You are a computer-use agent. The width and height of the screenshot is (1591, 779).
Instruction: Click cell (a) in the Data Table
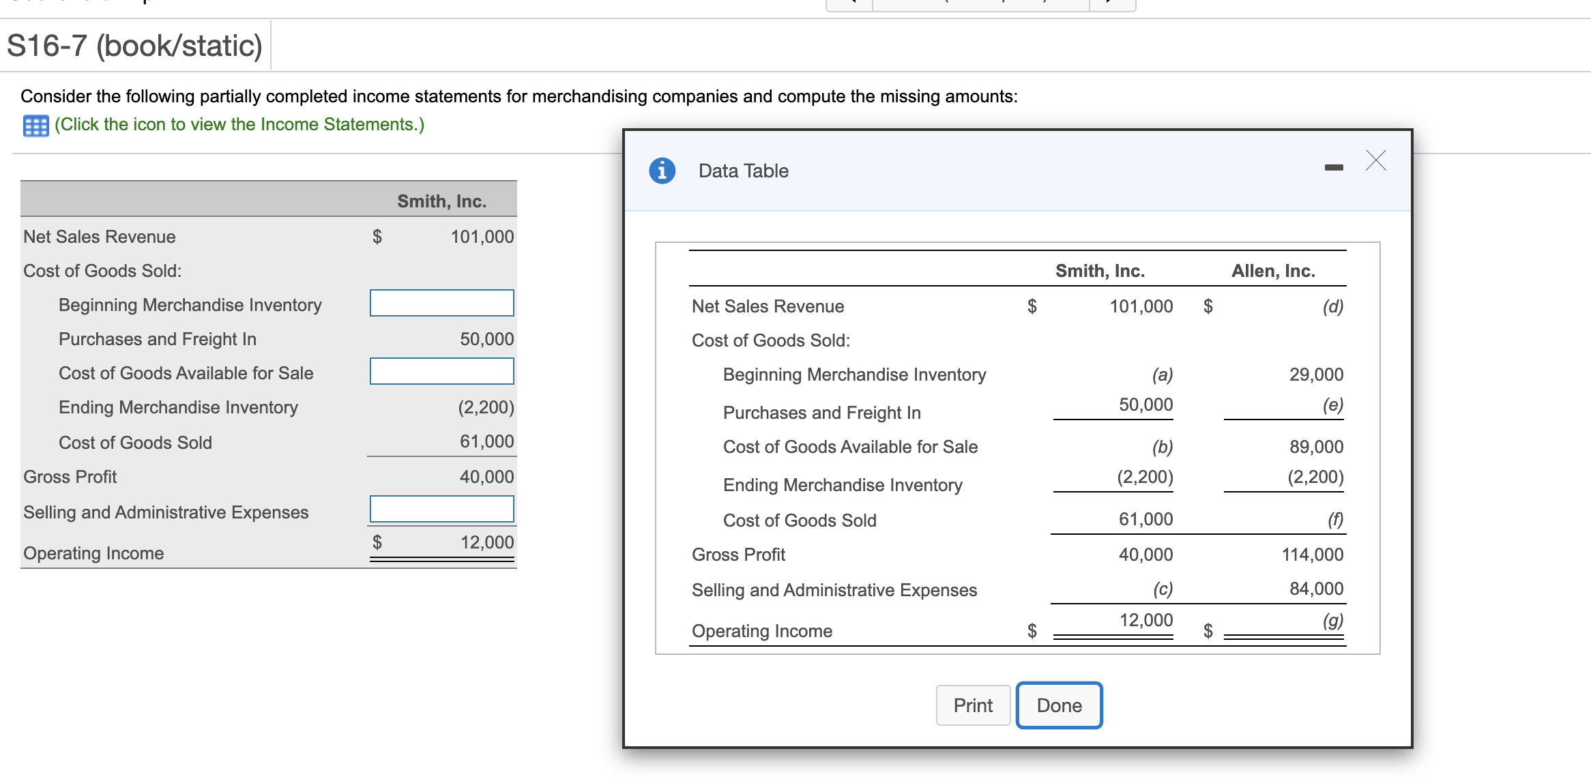pos(1162,374)
